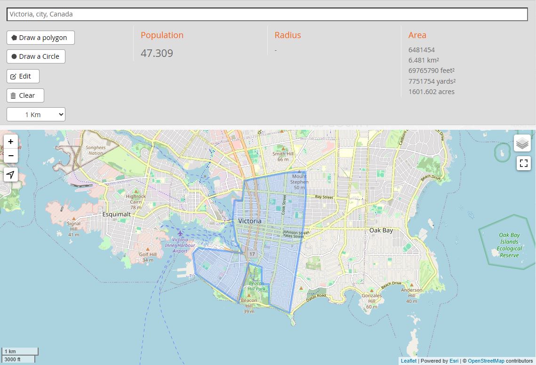This screenshot has width=536, height=365.
Task: Open the Esri link
Action: [454, 361]
